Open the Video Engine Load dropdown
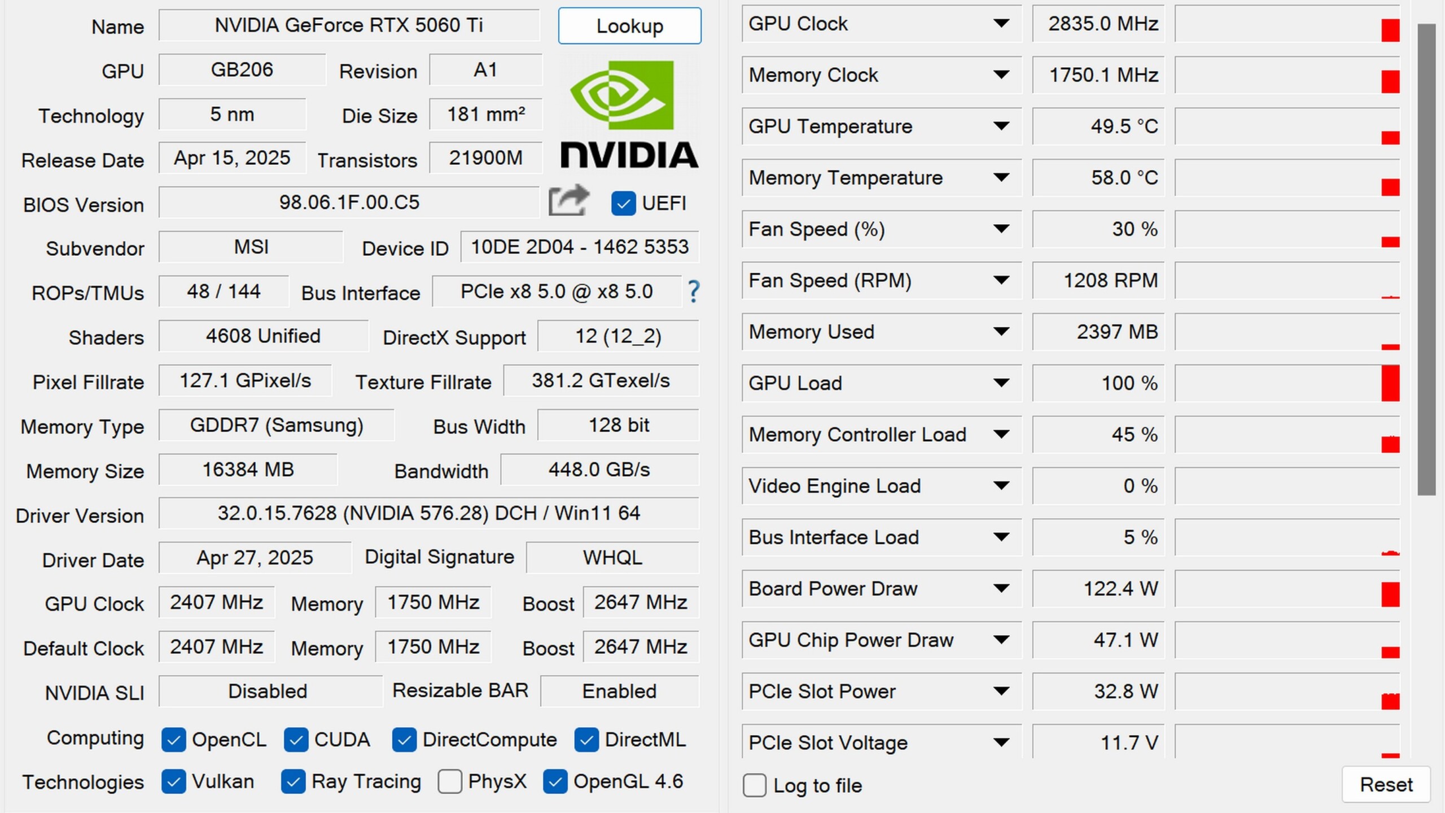 point(1001,486)
